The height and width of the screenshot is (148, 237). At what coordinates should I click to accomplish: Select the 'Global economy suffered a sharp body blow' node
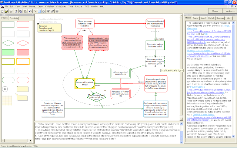click(x=85, y=23)
